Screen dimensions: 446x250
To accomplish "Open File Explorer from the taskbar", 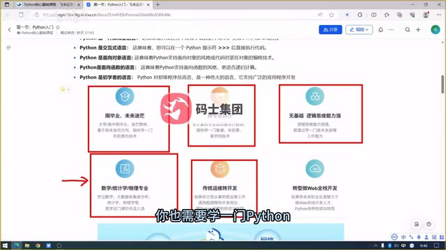I will pyautogui.click(x=27, y=245).
